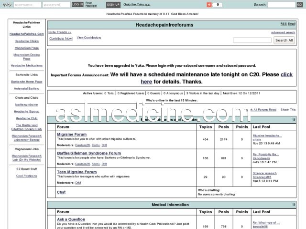
Task: Open Headache Egroup link
Action: 27,111
